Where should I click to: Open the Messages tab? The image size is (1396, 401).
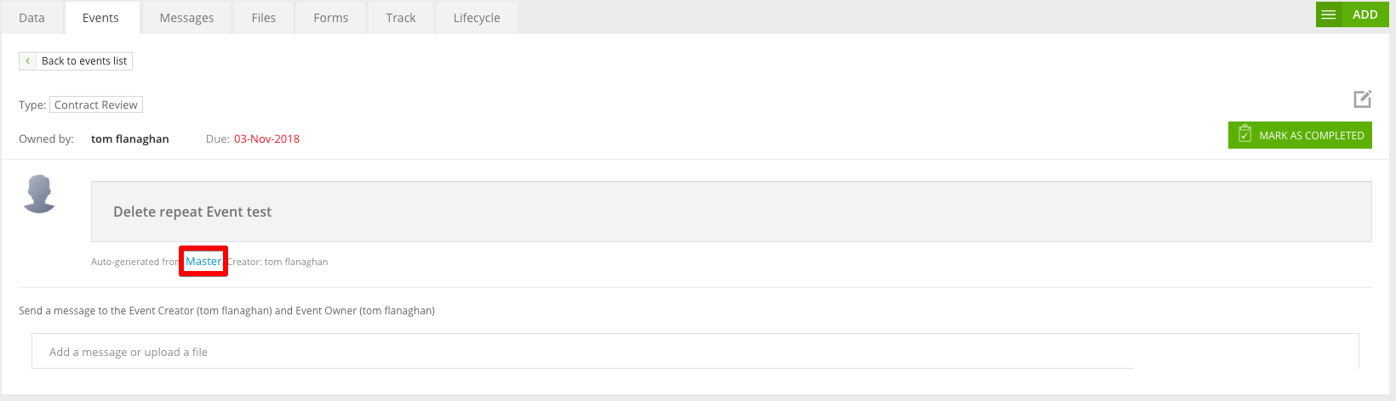click(186, 18)
